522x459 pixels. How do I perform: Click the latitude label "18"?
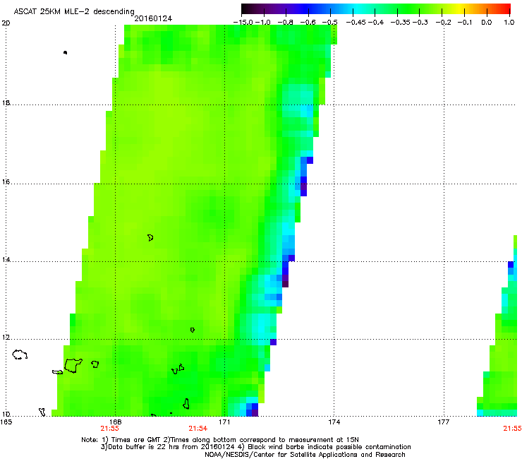point(6,102)
